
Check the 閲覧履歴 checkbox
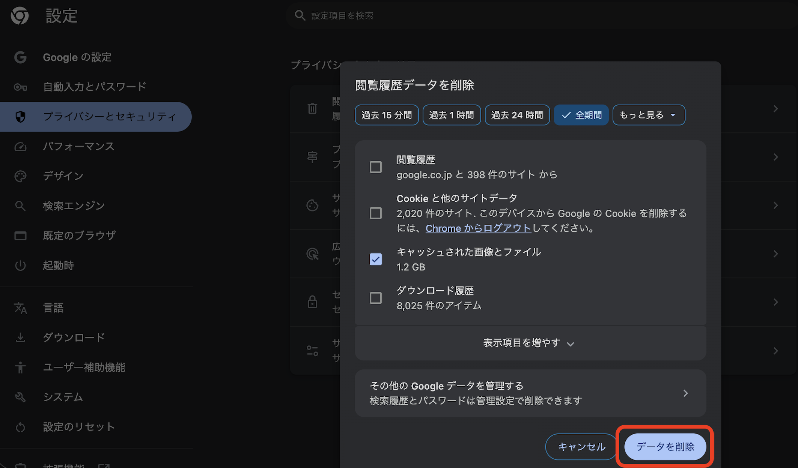click(375, 166)
